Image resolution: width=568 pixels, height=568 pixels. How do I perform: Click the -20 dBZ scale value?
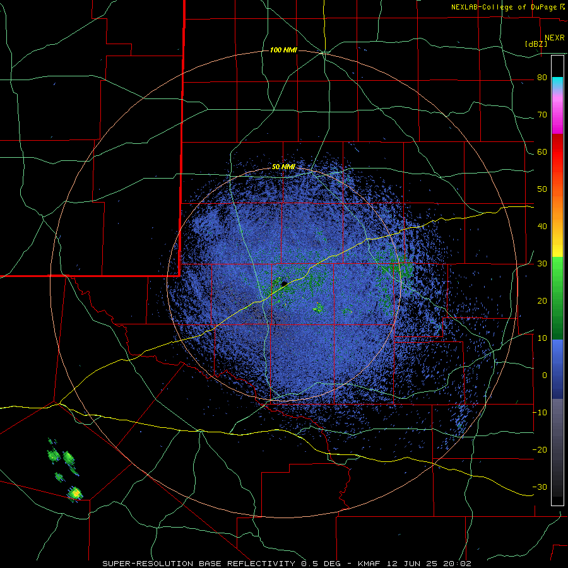(540, 450)
